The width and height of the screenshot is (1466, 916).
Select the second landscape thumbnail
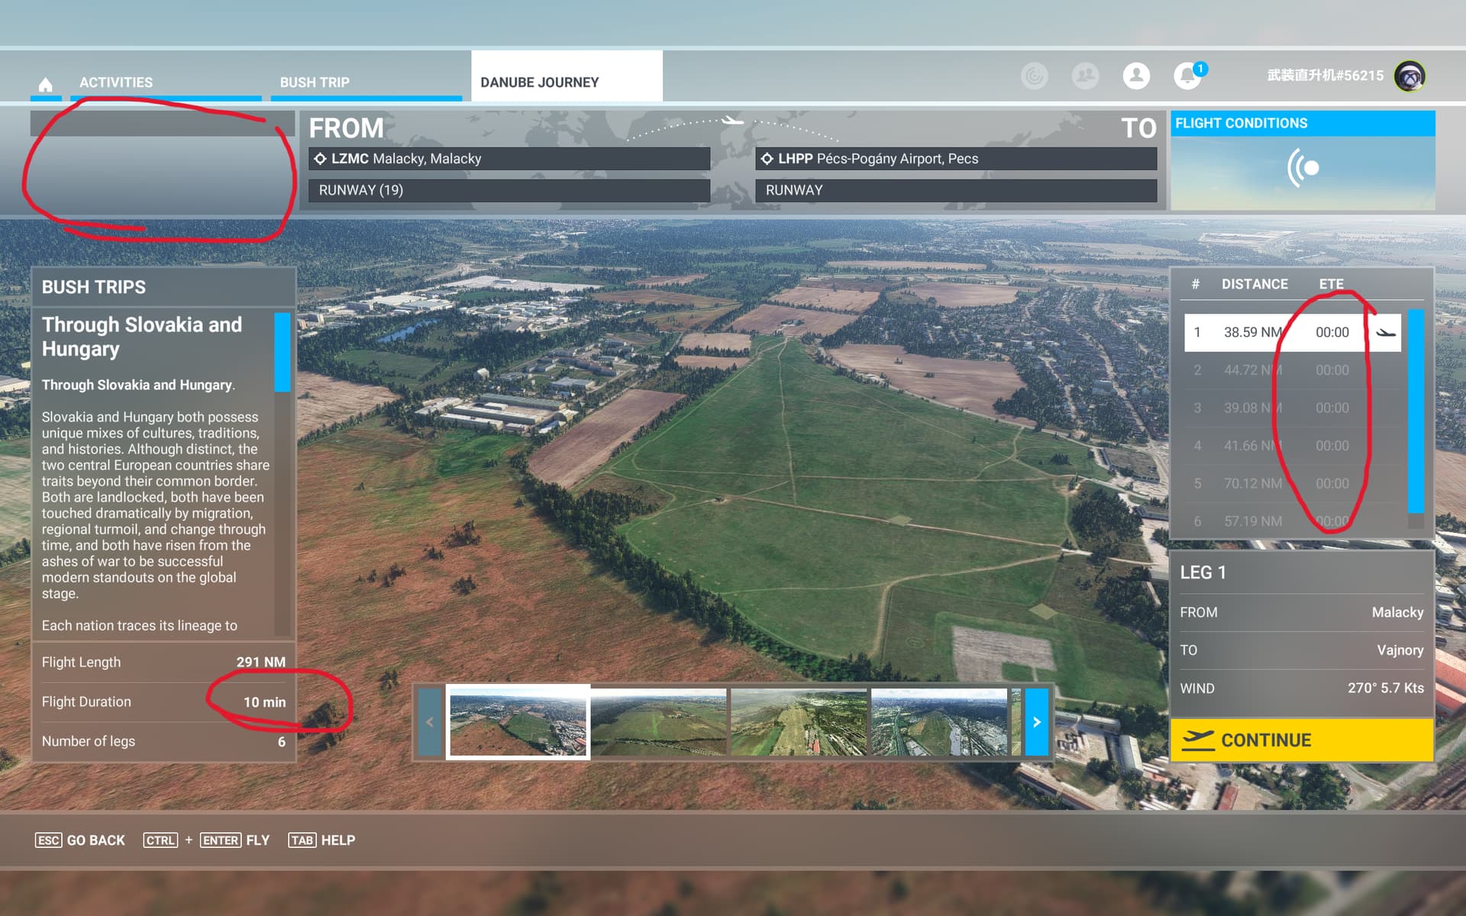pos(660,721)
